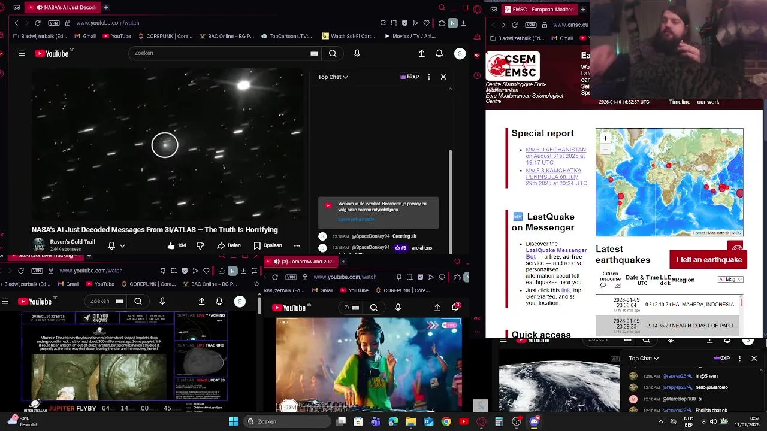Open COREPUNK bookmark in top-left bookmarks bar
The image size is (767, 431).
tap(165, 36)
